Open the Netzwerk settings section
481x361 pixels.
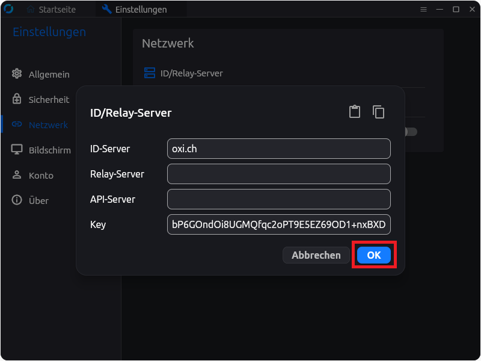coord(47,125)
